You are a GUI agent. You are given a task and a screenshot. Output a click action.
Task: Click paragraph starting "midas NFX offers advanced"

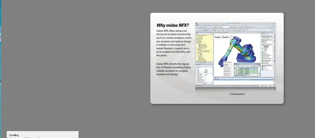tap(174, 43)
